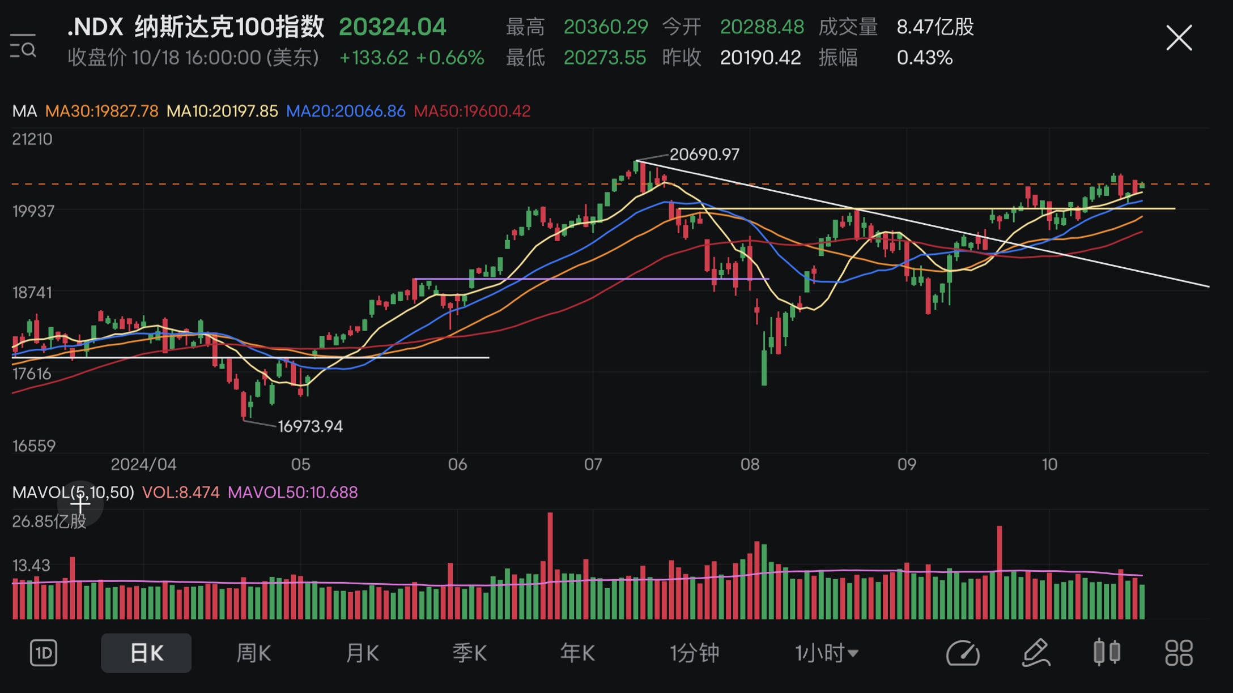Viewport: 1233px width, 693px height.
Task: Open the four-squares grid menu icon
Action: 1179,653
